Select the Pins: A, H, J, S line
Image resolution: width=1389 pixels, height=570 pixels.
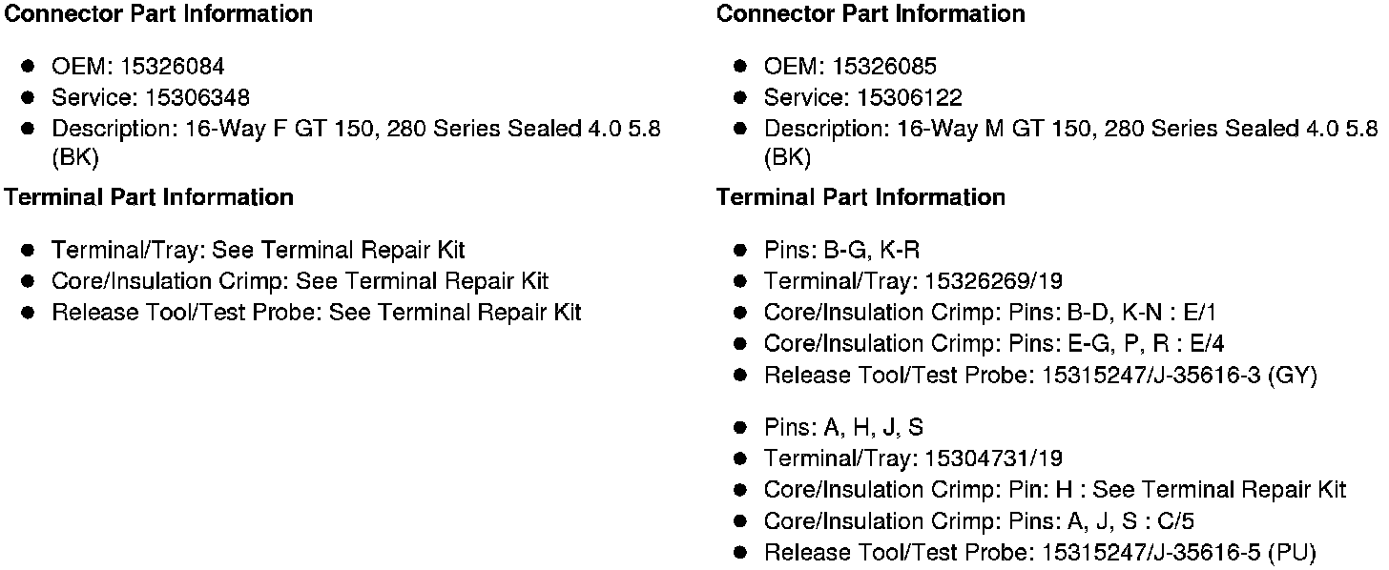tap(843, 427)
